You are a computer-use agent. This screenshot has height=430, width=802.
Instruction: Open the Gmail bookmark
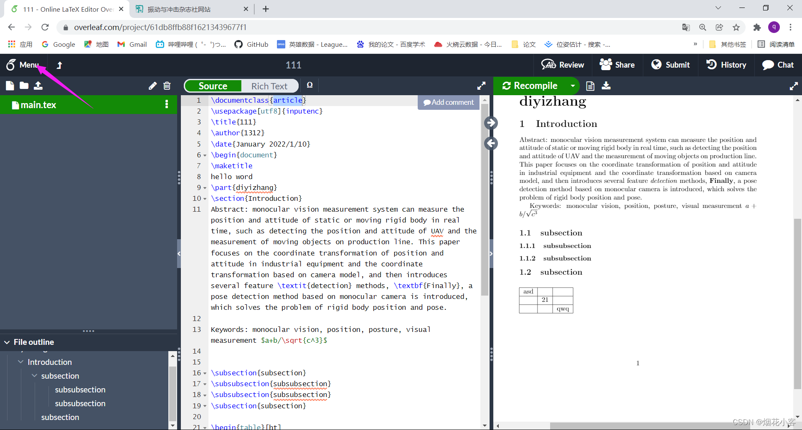[x=132, y=44]
